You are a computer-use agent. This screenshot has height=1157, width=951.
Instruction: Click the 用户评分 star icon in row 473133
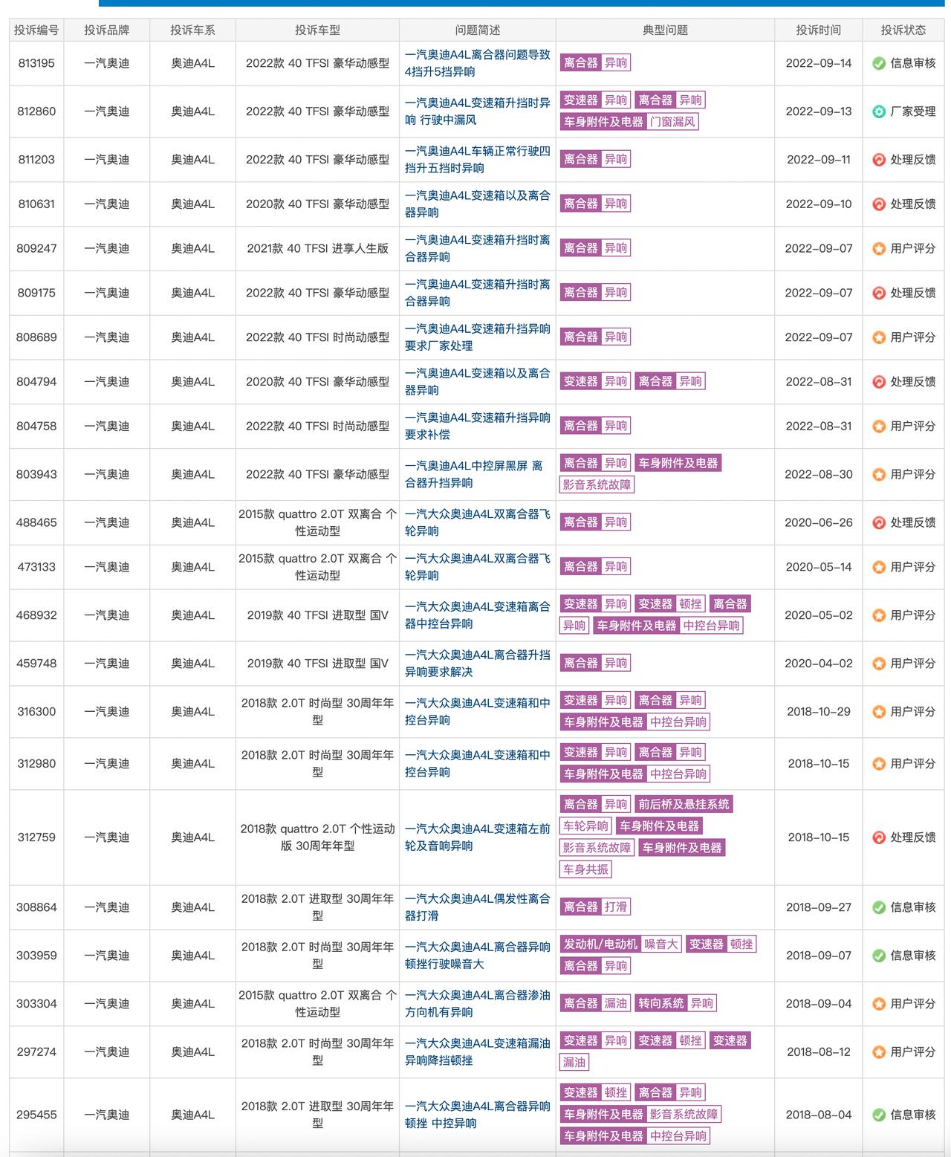pos(879,567)
